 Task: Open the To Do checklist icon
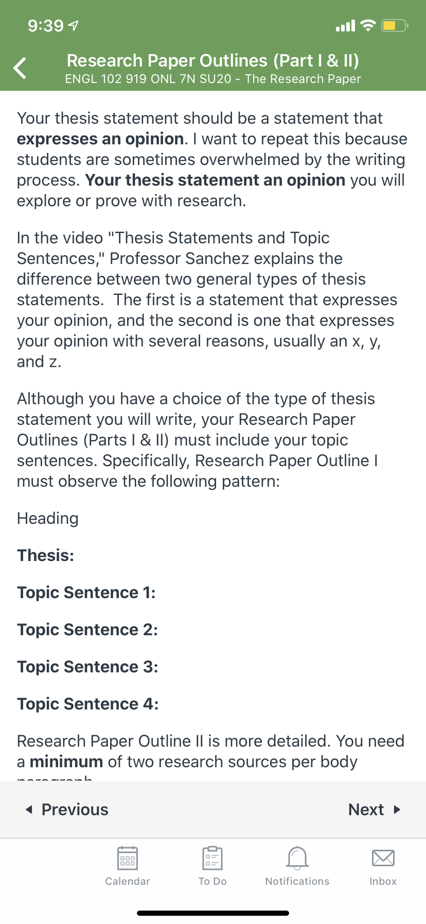[x=212, y=858]
